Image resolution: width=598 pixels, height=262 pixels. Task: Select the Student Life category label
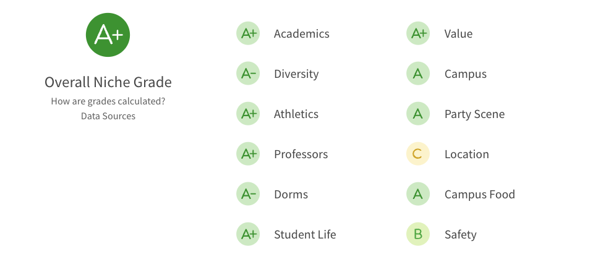tap(305, 235)
